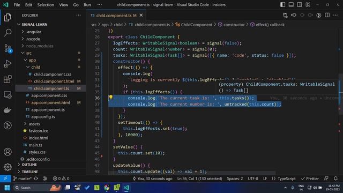Synchronize changes icon next to master branch

tap(36, 179)
